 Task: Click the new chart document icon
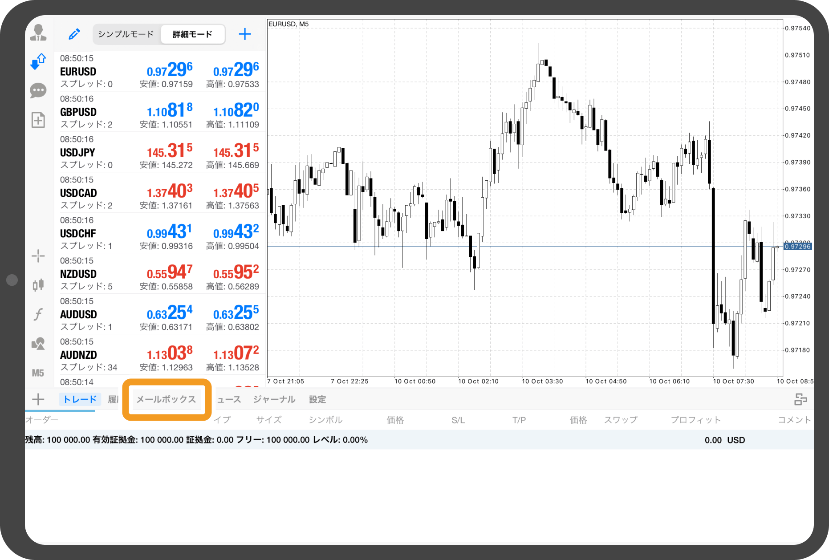(x=38, y=120)
